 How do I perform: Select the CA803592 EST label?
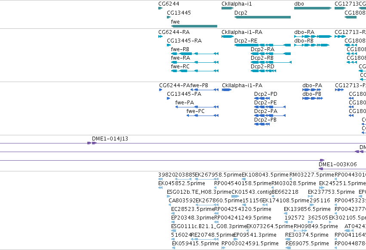[x=182, y=201]
